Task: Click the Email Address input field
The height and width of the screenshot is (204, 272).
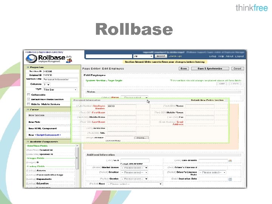Action: coord(200,122)
